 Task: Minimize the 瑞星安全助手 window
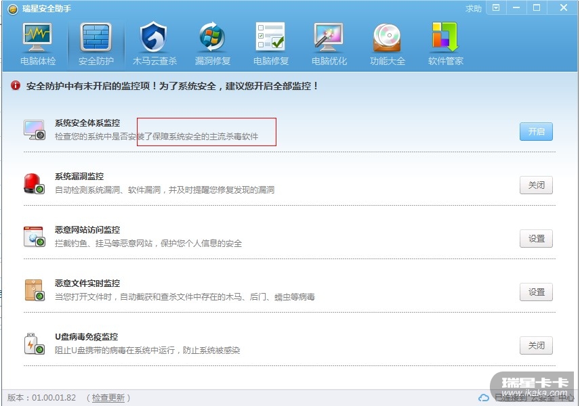point(516,7)
